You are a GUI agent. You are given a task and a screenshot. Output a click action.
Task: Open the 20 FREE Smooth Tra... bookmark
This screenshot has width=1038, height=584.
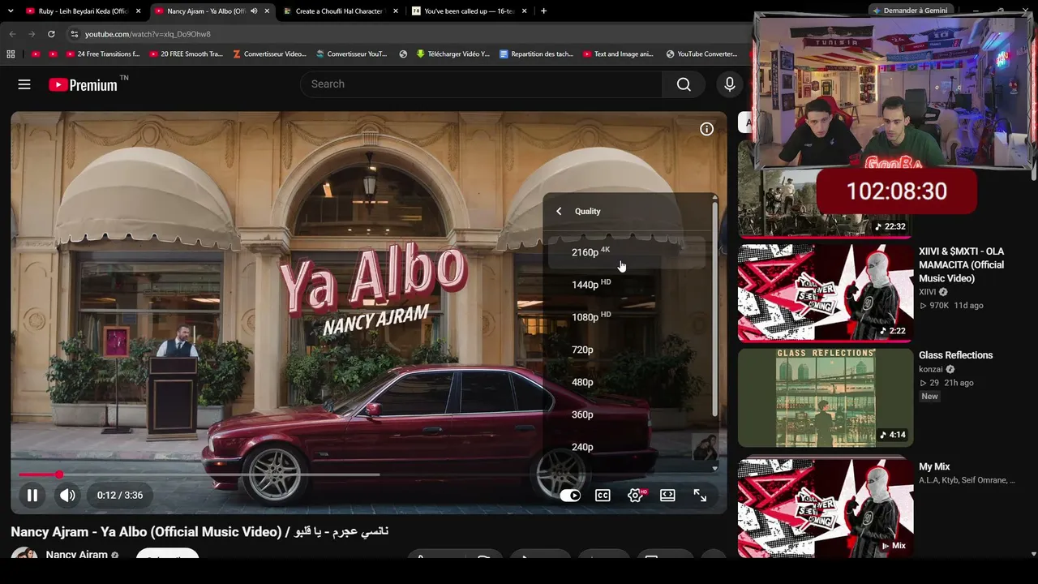pyautogui.click(x=185, y=54)
